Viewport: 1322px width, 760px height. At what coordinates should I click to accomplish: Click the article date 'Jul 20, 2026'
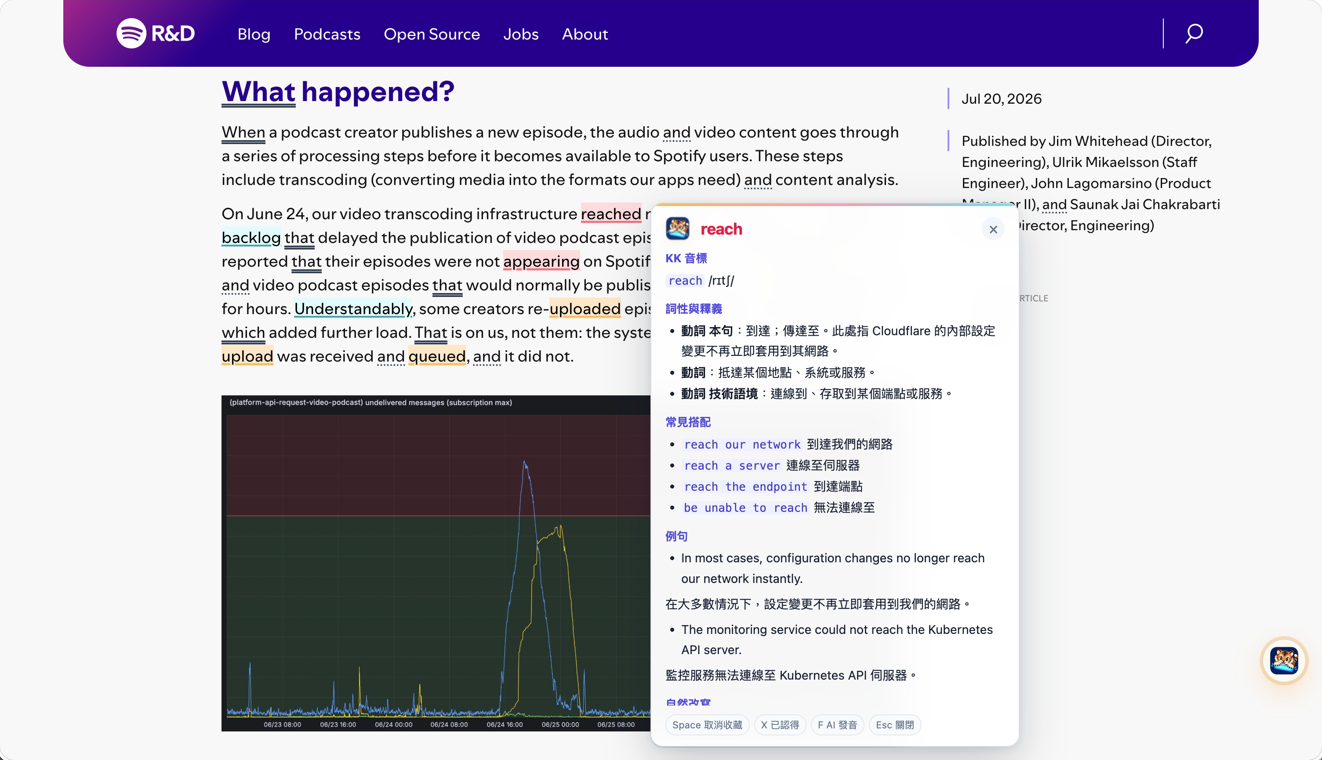(1002, 99)
